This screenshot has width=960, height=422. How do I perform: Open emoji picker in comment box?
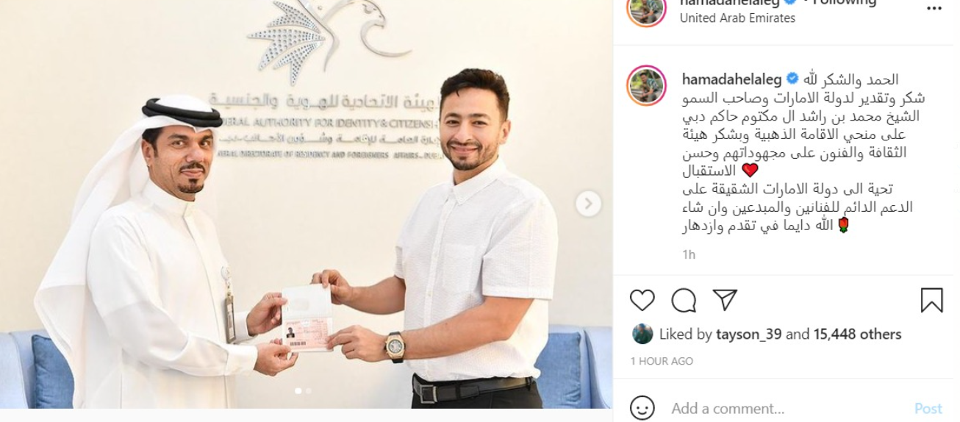click(x=642, y=408)
